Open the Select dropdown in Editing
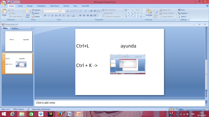The height and width of the screenshot is (117, 209). click(183, 17)
